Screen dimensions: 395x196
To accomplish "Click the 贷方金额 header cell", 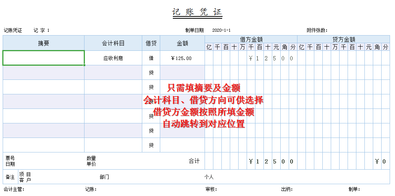I will [x=344, y=39].
